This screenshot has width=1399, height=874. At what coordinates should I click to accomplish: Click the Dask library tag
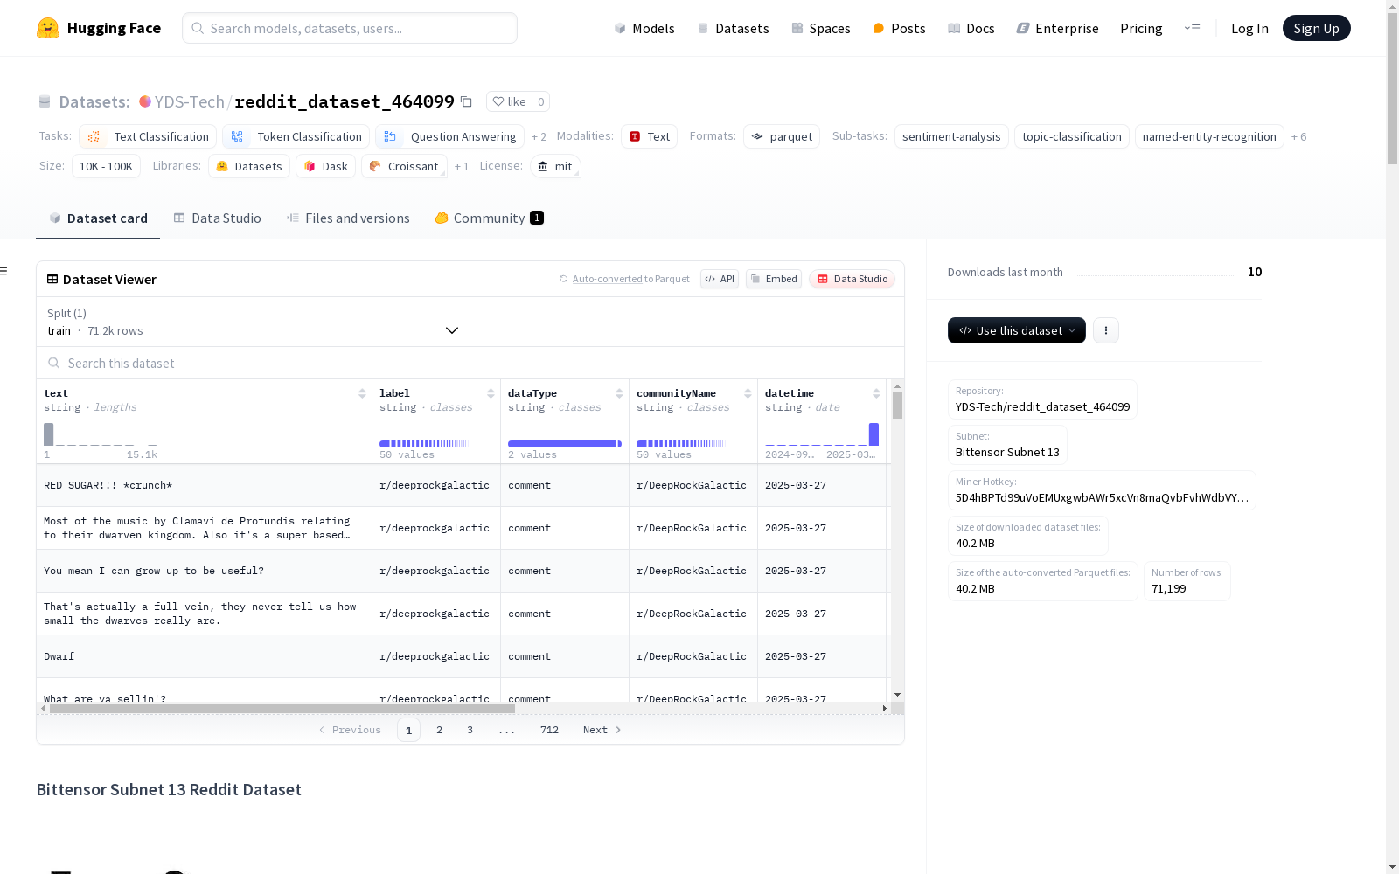pyautogui.click(x=325, y=166)
